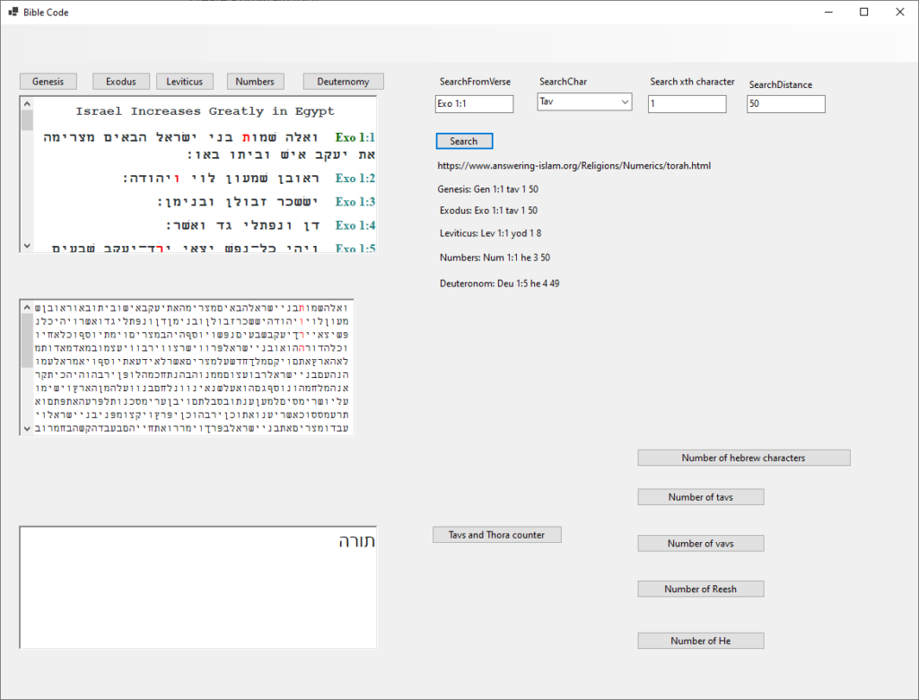Click Number of hebrew characters button
The height and width of the screenshot is (700, 919).
coord(743,458)
